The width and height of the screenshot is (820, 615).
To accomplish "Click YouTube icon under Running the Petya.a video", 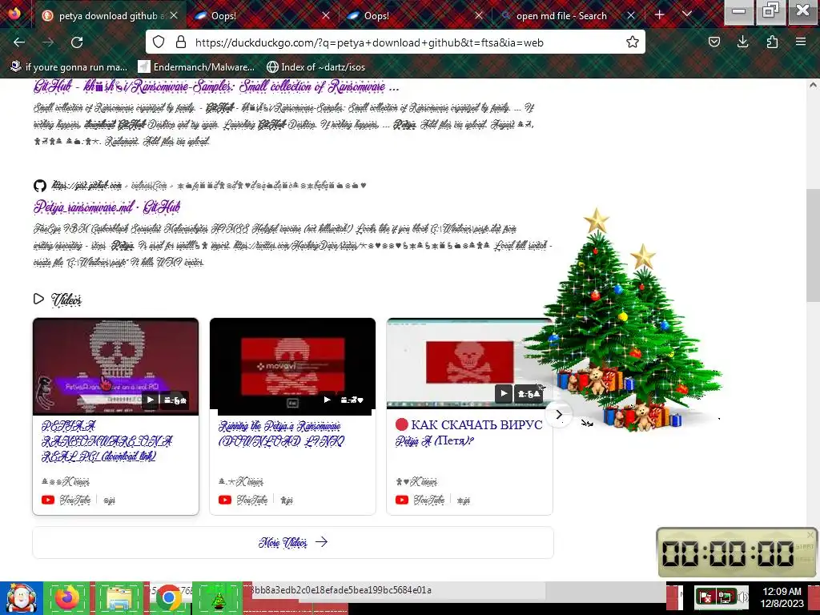I will point(225,500).
